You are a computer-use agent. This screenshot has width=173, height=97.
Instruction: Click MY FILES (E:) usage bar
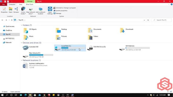[138, 48]
